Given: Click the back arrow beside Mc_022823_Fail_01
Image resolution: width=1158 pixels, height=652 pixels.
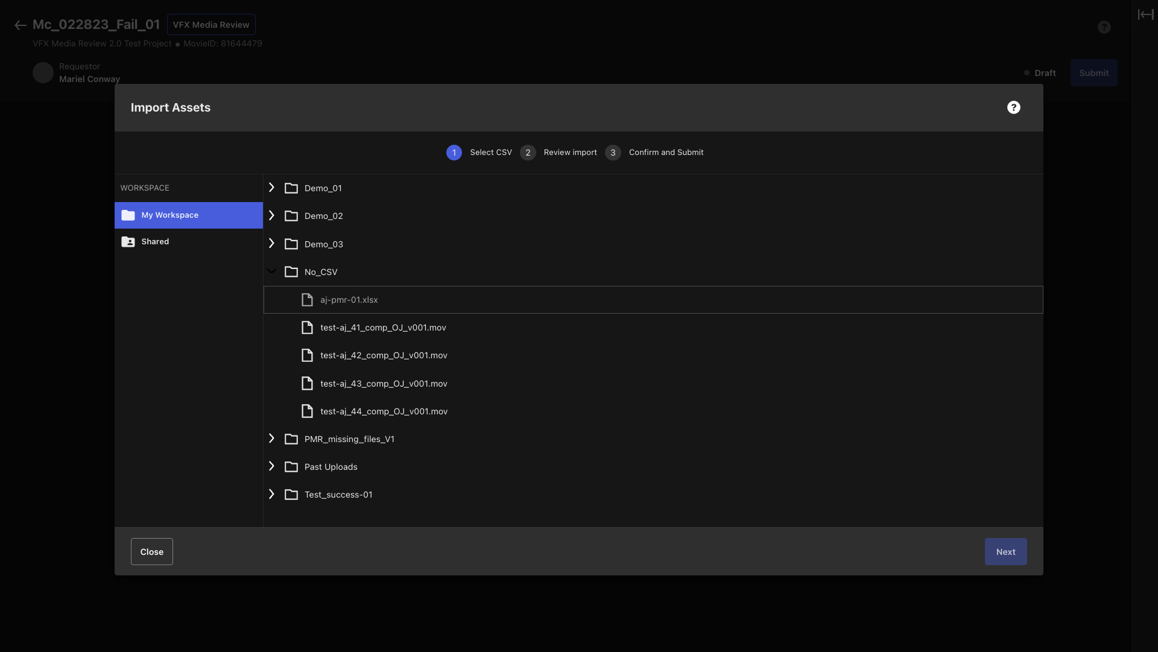Looking at the screenshot, I should pos(21,25).
